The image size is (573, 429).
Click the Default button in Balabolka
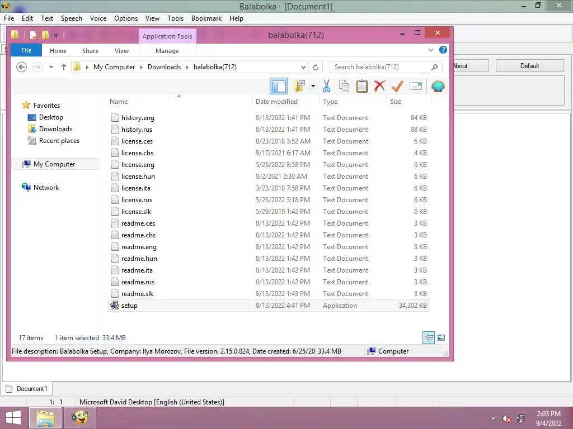pyautogui.click(x=529, y=66)
